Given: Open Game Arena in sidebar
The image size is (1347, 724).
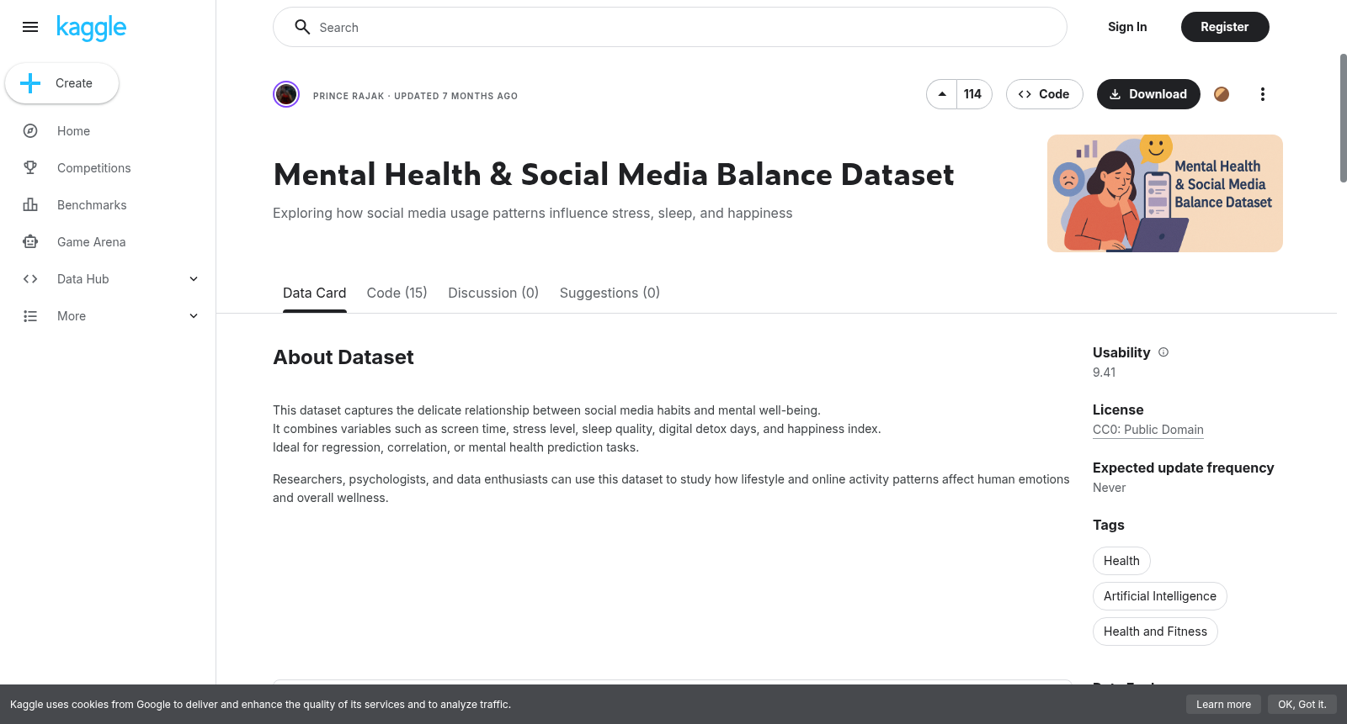Looking at the screenshot, I should coord(92,242).
